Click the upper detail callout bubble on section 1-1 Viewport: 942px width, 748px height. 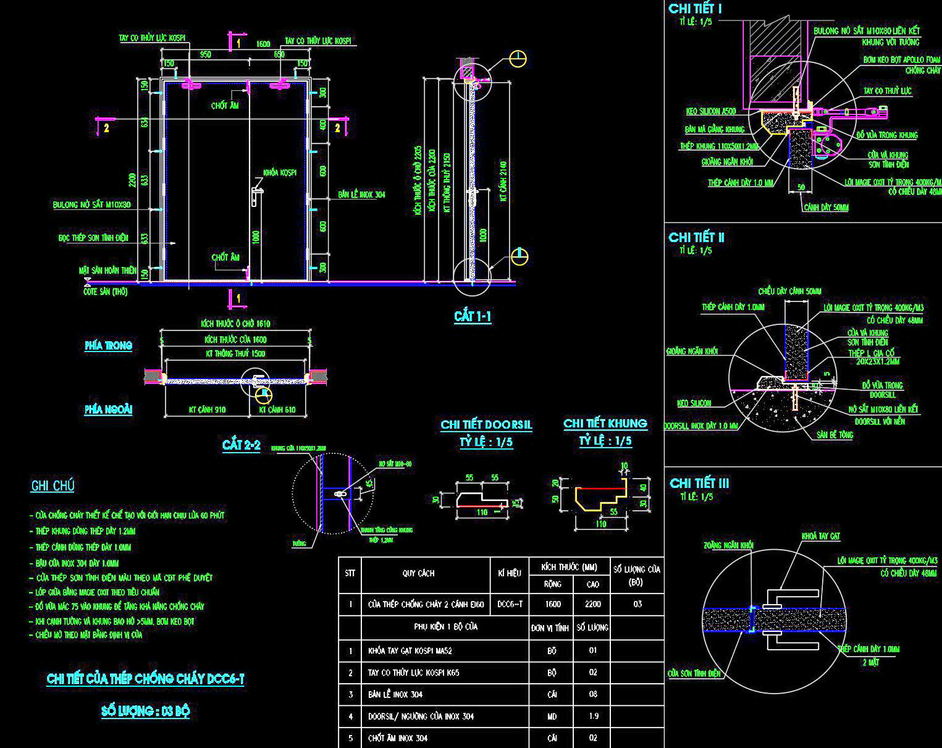pyautogui.click(x=518, y=59)
